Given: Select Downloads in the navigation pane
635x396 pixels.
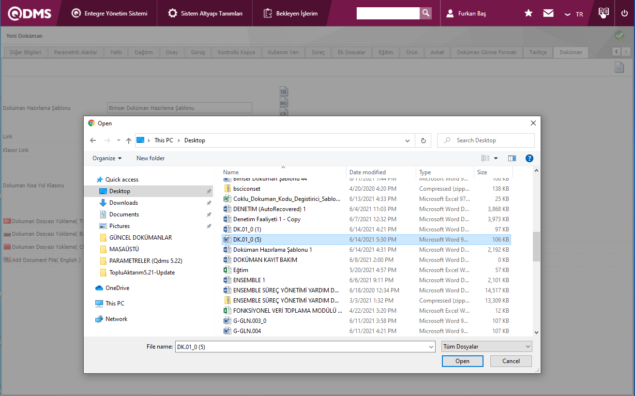Looking at the screenshot, I should (123, 203).
